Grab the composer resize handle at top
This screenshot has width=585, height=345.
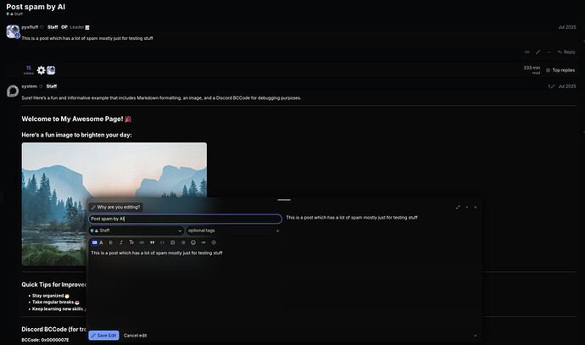point(284,200)
